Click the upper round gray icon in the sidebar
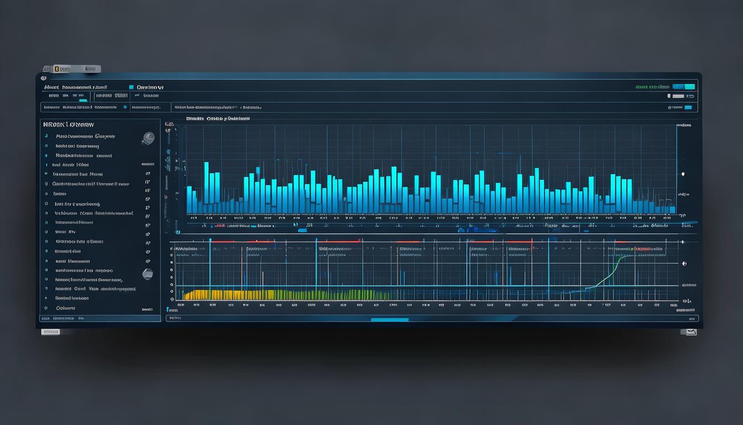Viewport: 743px width, 425px height. 148,138
